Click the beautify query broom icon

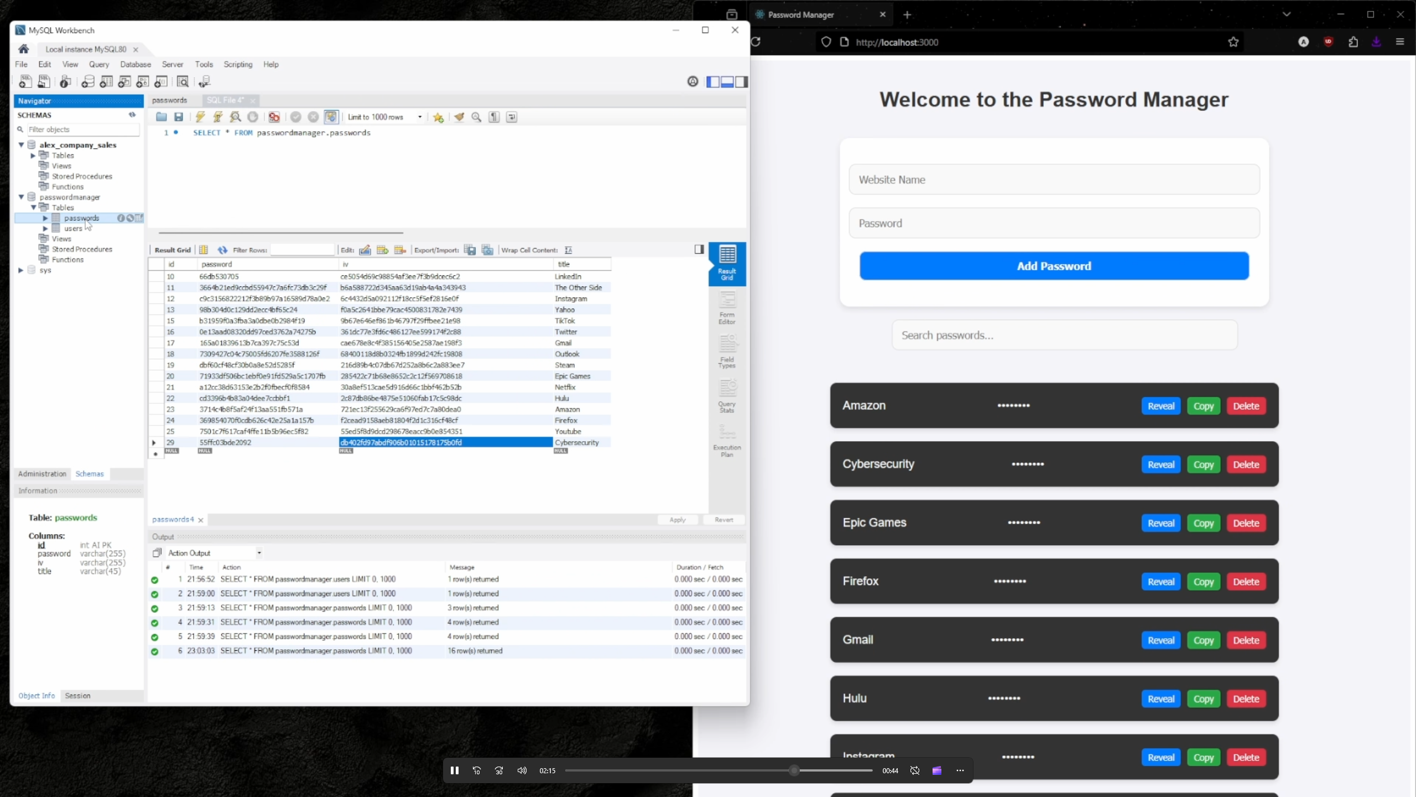(459, 117)
